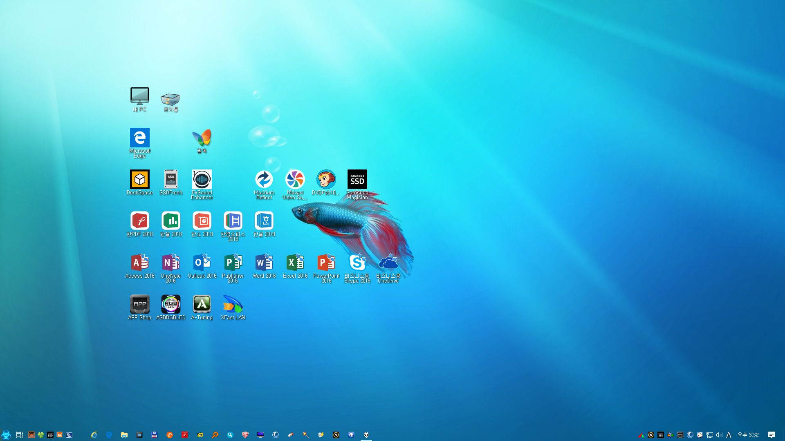785x441 pixels.
Task: Select the APP Shop desktop icon
Action: 139,307
